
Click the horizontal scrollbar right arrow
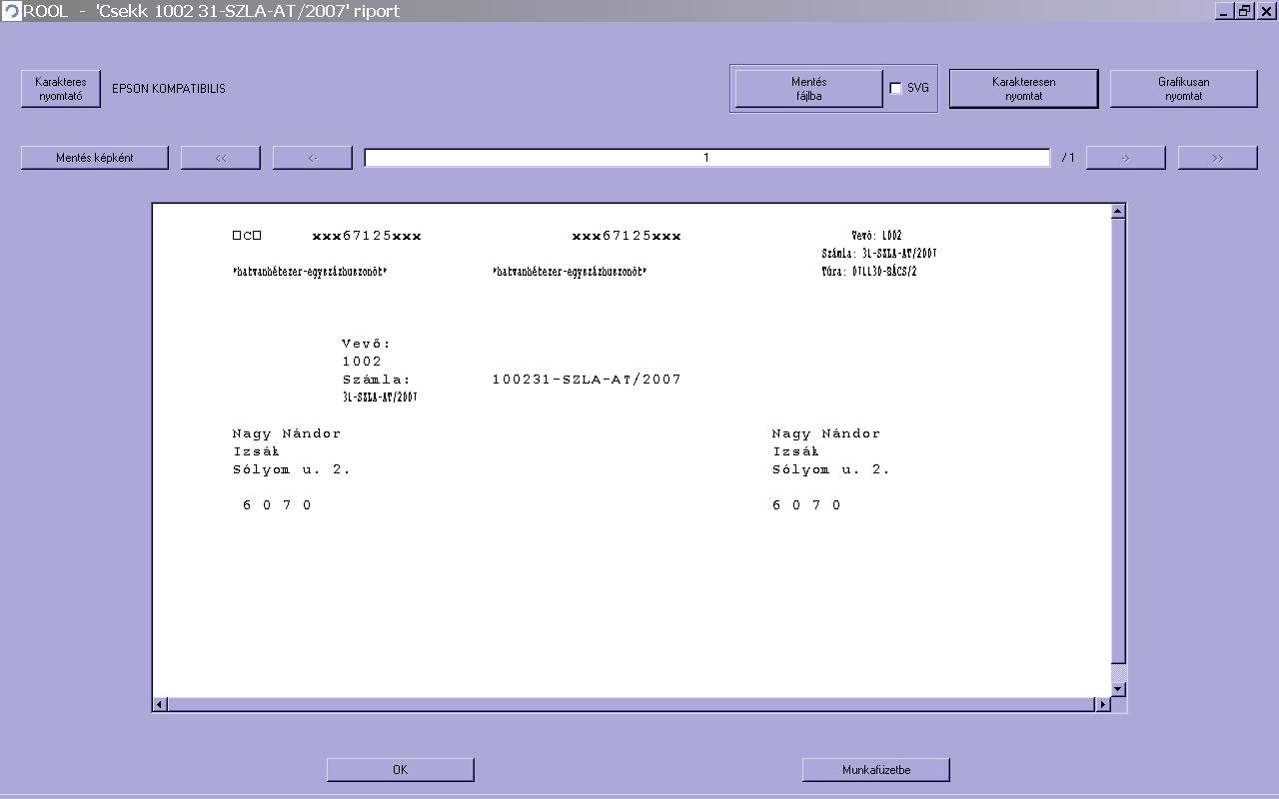[1103, 704]
